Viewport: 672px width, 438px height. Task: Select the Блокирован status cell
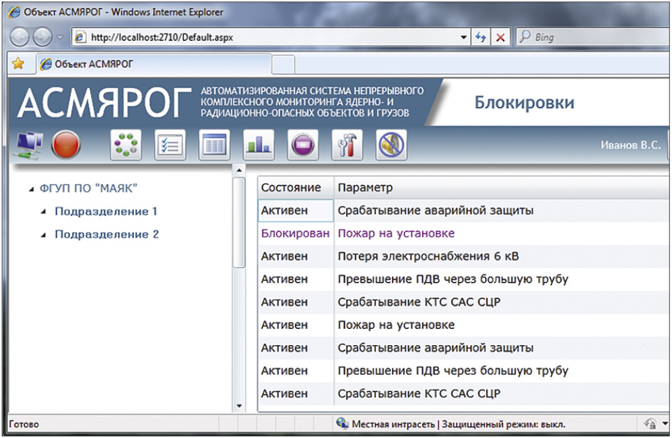[x=296, y=233]
